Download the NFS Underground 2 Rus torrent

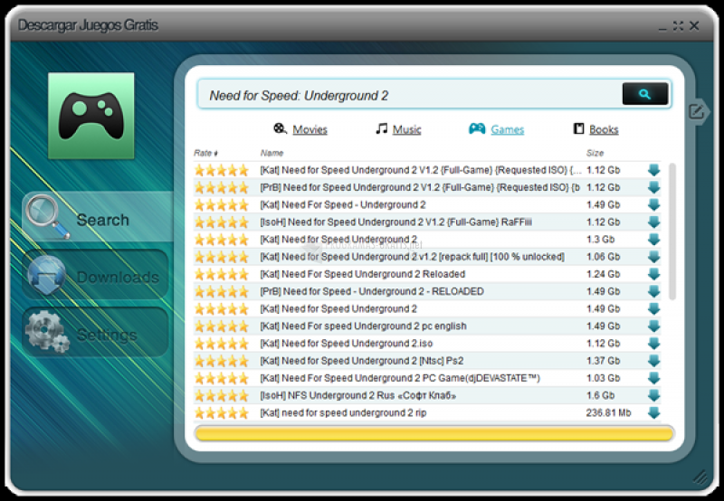click(x=654, y=395)
